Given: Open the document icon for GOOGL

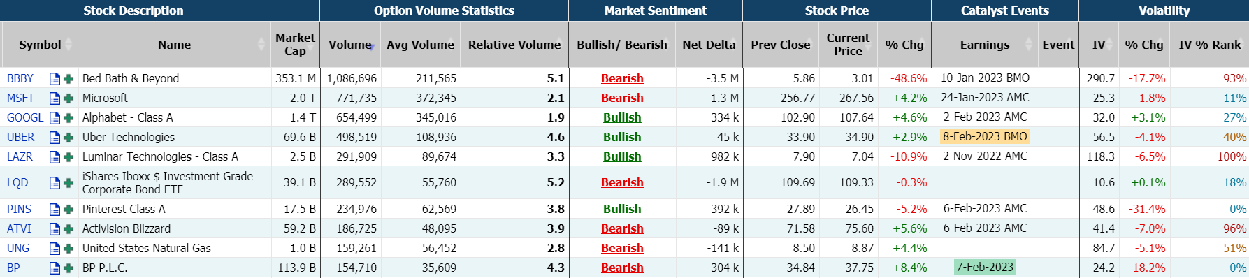Looking at the screenshot, I should pos(55,118).
